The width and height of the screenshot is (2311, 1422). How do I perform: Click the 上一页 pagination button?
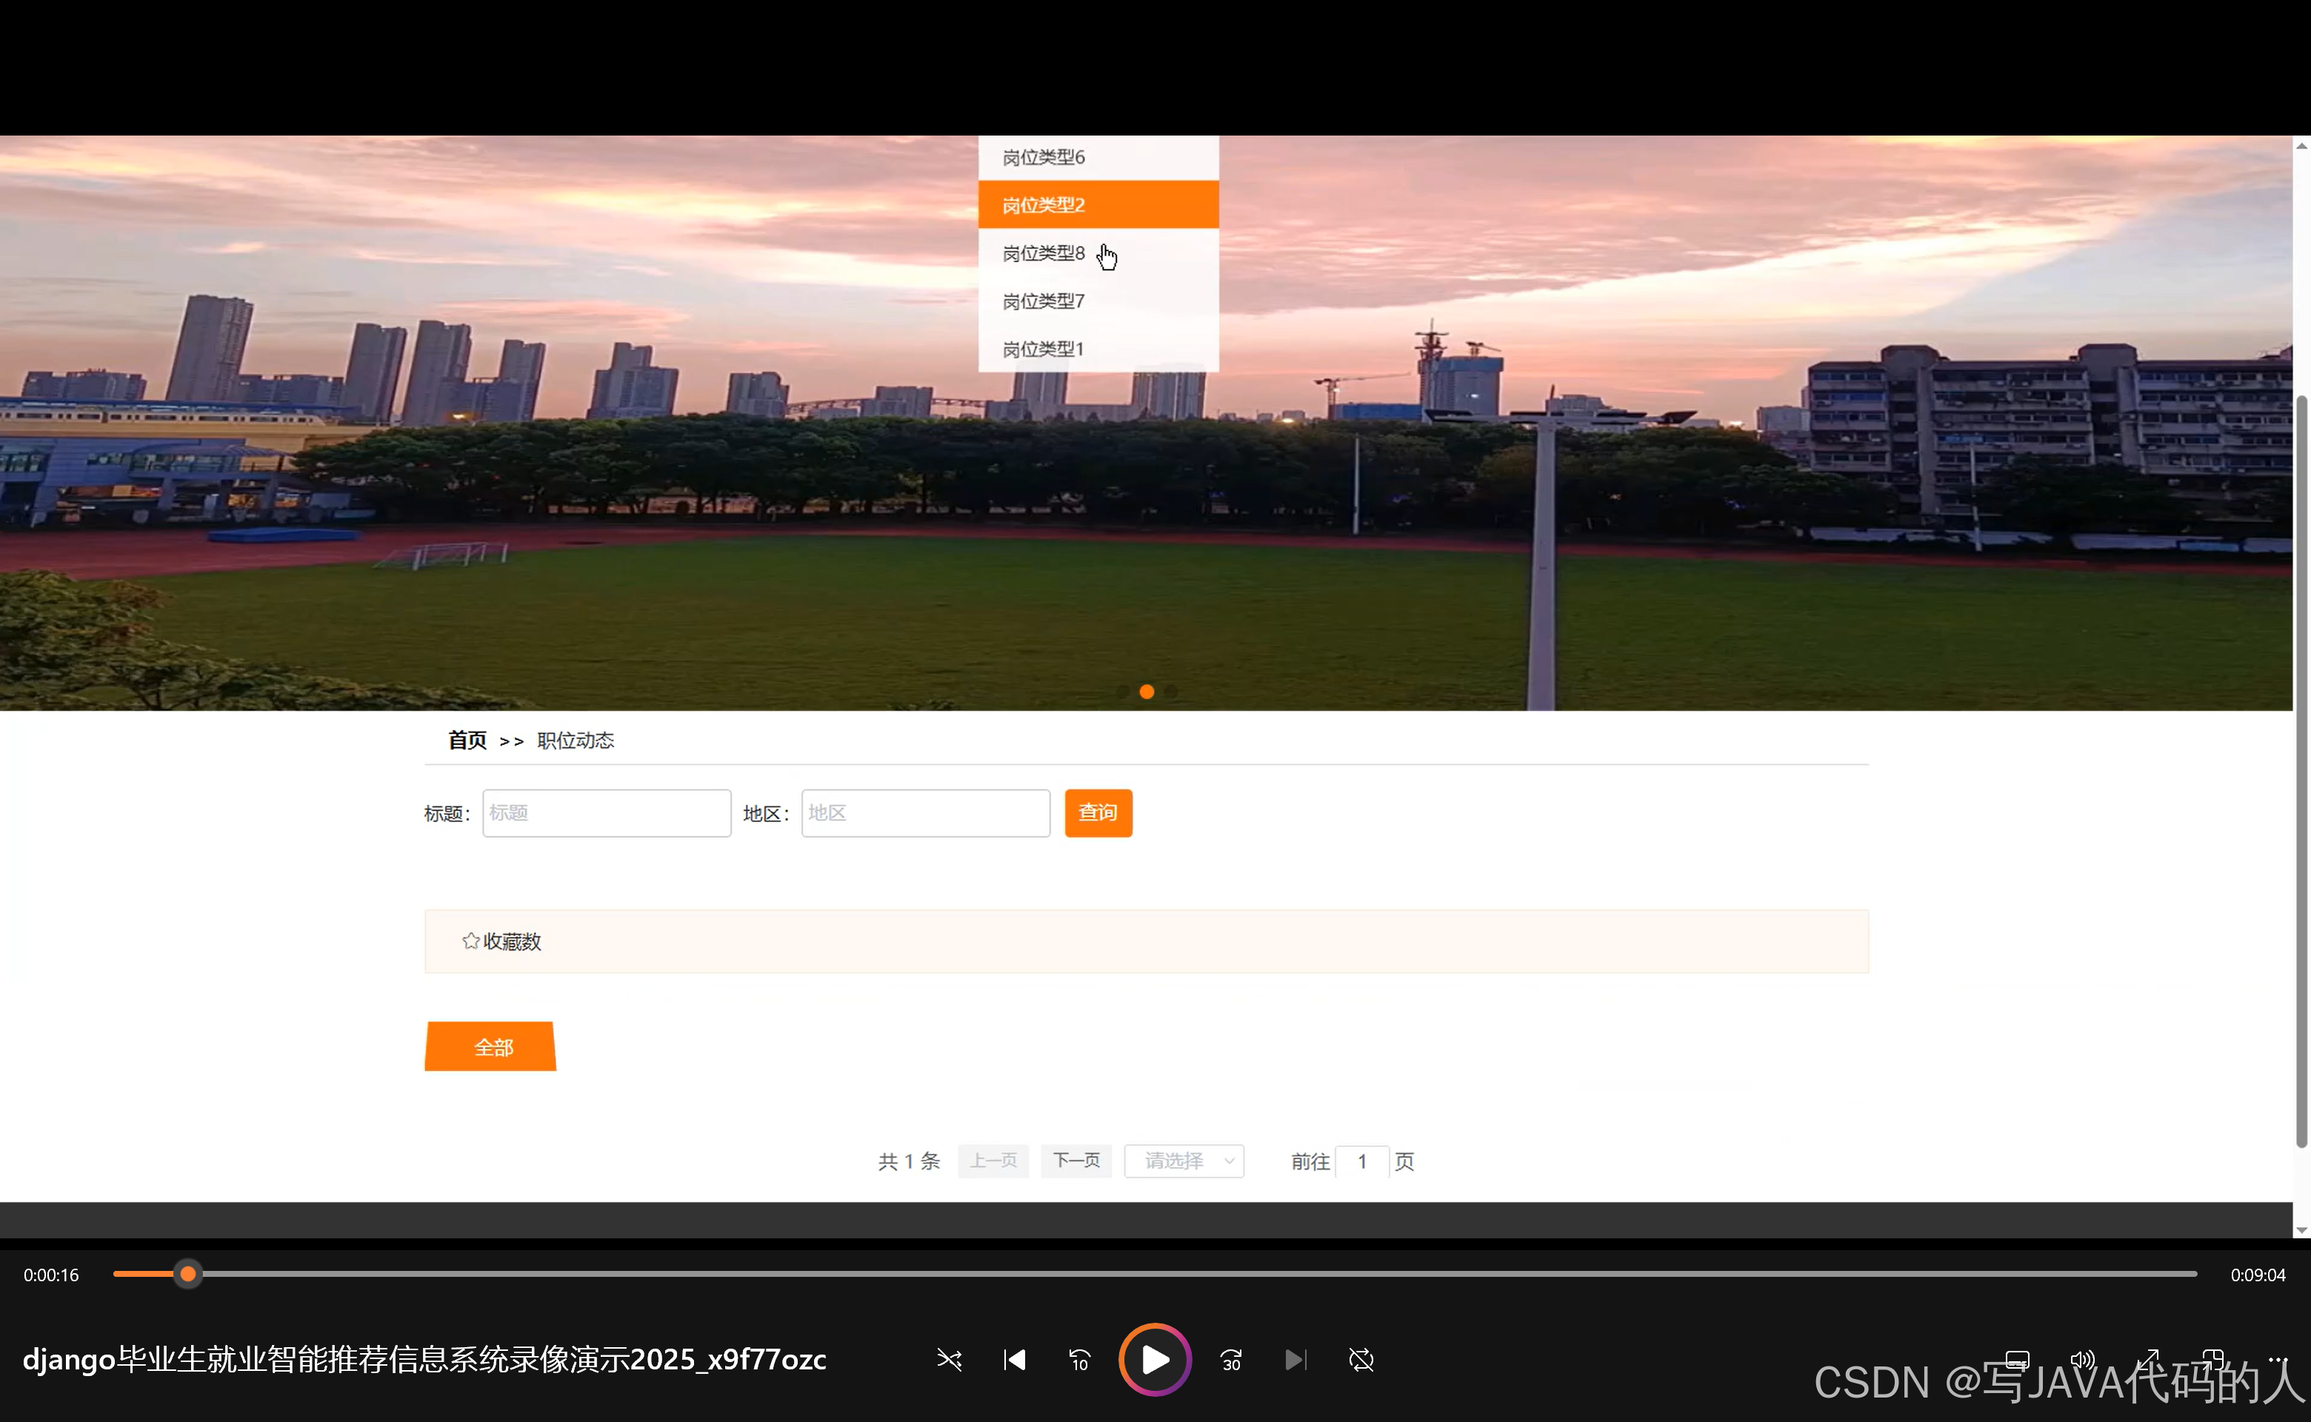pyautogui.click(x=993, y=1161)
